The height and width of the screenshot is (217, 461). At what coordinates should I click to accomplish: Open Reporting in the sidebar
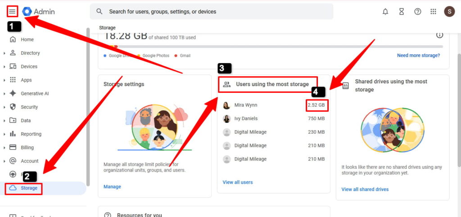coord(31,134)
